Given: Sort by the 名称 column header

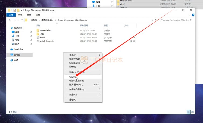Looking at the screenshot, I should 38,25.
